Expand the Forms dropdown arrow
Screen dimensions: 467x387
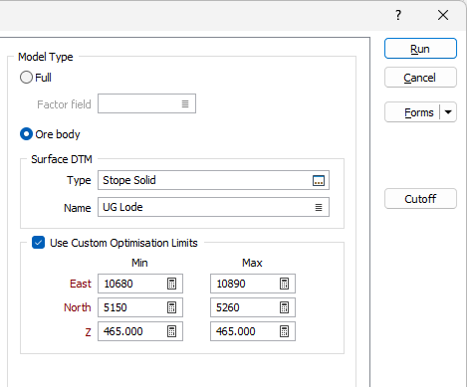point(448,112)
